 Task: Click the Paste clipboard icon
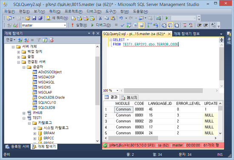[113, 18]
